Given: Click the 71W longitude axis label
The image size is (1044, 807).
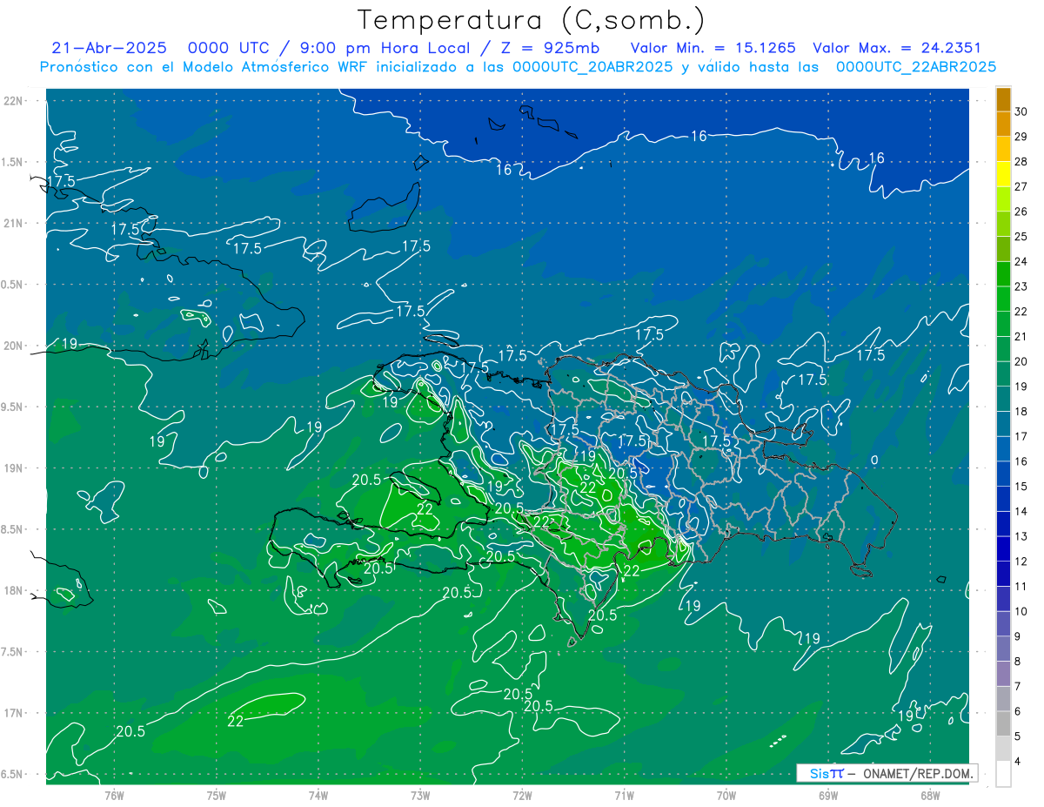Looking at the screenshot, I should 624,795.
